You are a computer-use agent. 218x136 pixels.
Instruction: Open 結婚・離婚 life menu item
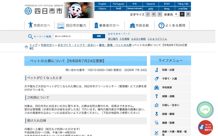[171, 114]
